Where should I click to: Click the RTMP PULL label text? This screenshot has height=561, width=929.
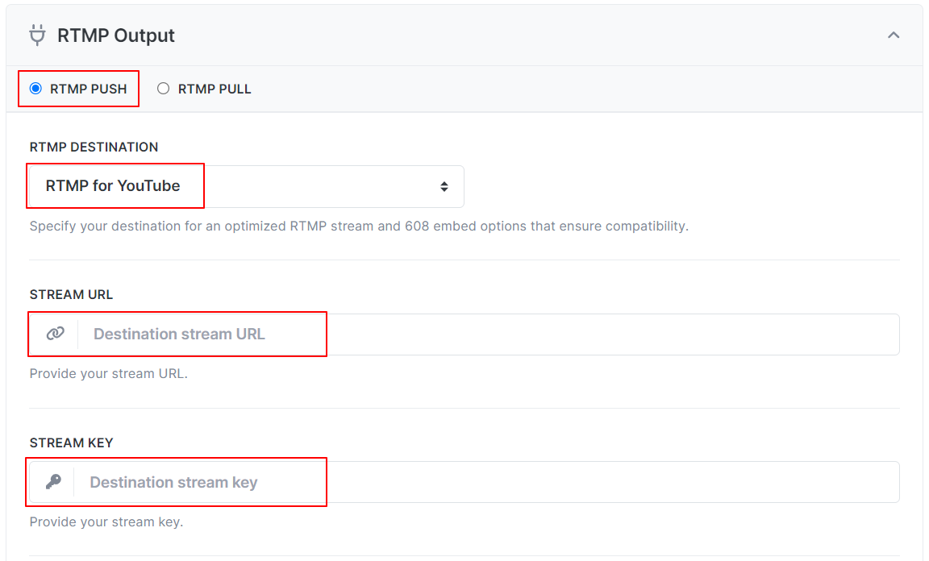(215, 89)
